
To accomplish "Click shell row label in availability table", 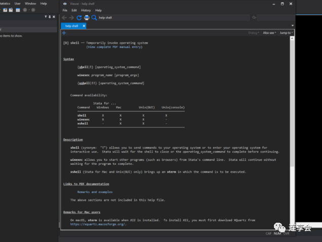I will tap(82, 116).
